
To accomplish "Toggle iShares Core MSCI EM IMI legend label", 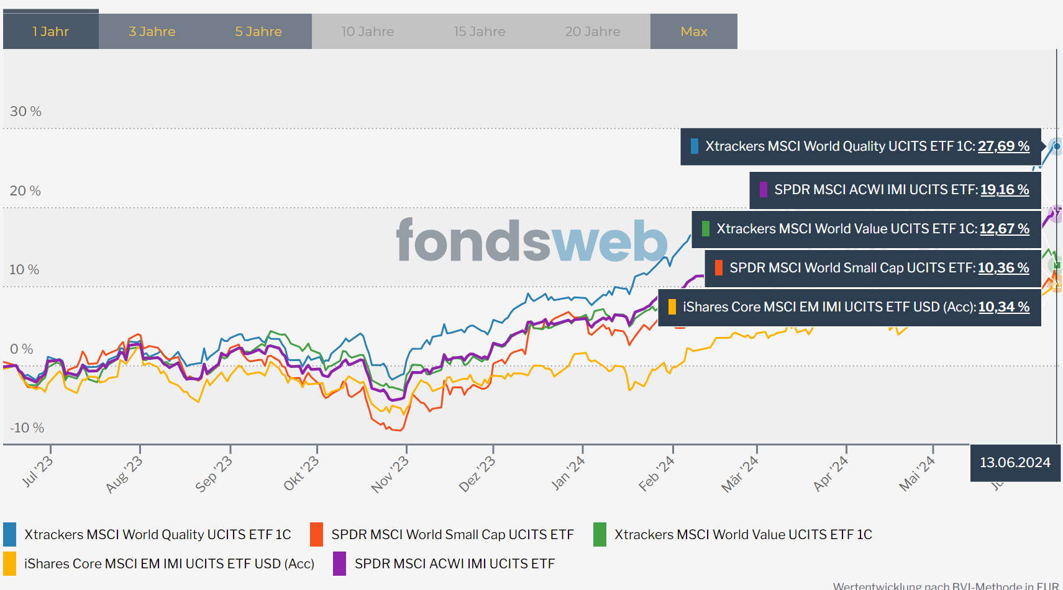I will pyautogui.click(x=169, y=563).
